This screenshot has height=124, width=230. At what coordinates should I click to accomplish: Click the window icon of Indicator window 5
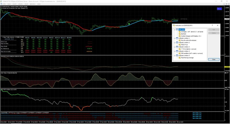click(177, 56)
